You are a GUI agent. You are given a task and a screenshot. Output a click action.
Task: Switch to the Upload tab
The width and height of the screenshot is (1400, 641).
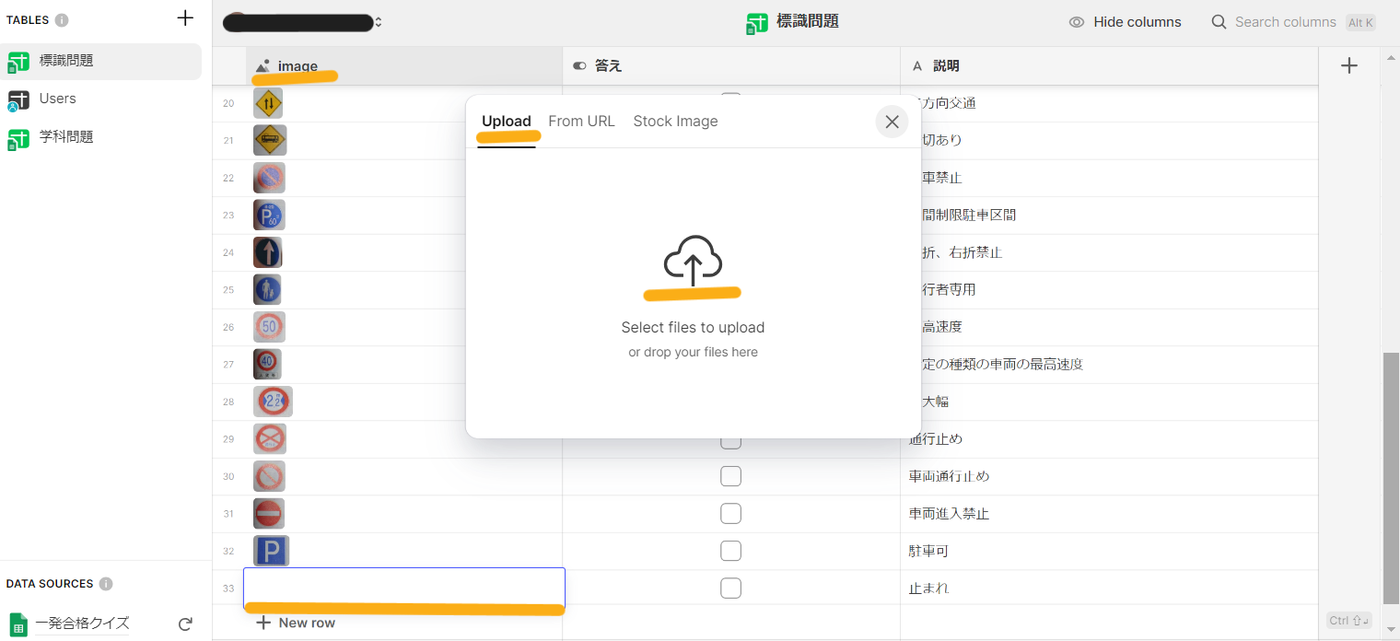pyautogui.click(x=507, y=121)
